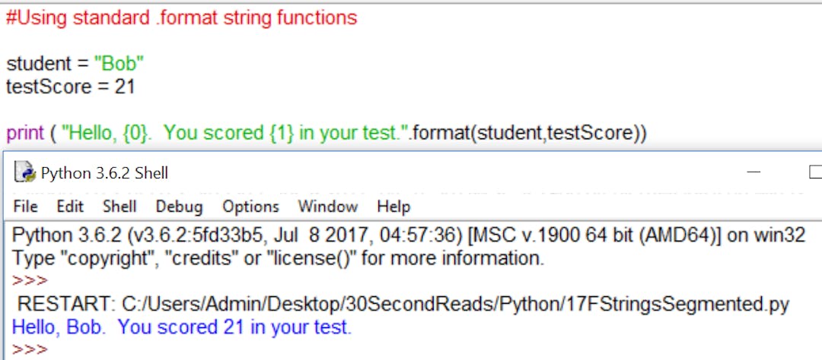Viewport: 822px width, 360px height.
Task: Minimize the Python 3.6.2 Shell window
Action: point(753,173)
